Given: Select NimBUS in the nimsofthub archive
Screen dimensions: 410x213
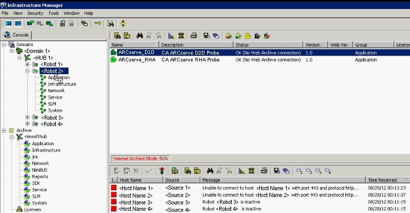Looking at the screenshot, I should click(x=39, y=170).
